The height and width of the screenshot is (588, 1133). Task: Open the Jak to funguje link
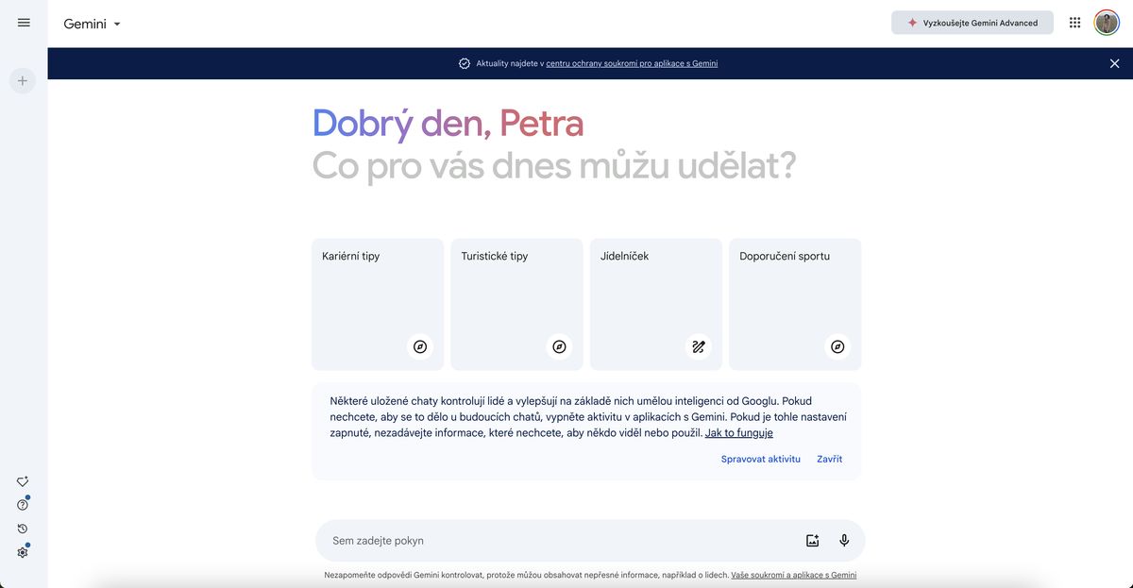(x=739, y=432)
